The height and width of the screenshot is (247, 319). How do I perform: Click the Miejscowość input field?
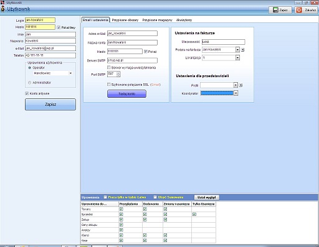tap(224, 42)
